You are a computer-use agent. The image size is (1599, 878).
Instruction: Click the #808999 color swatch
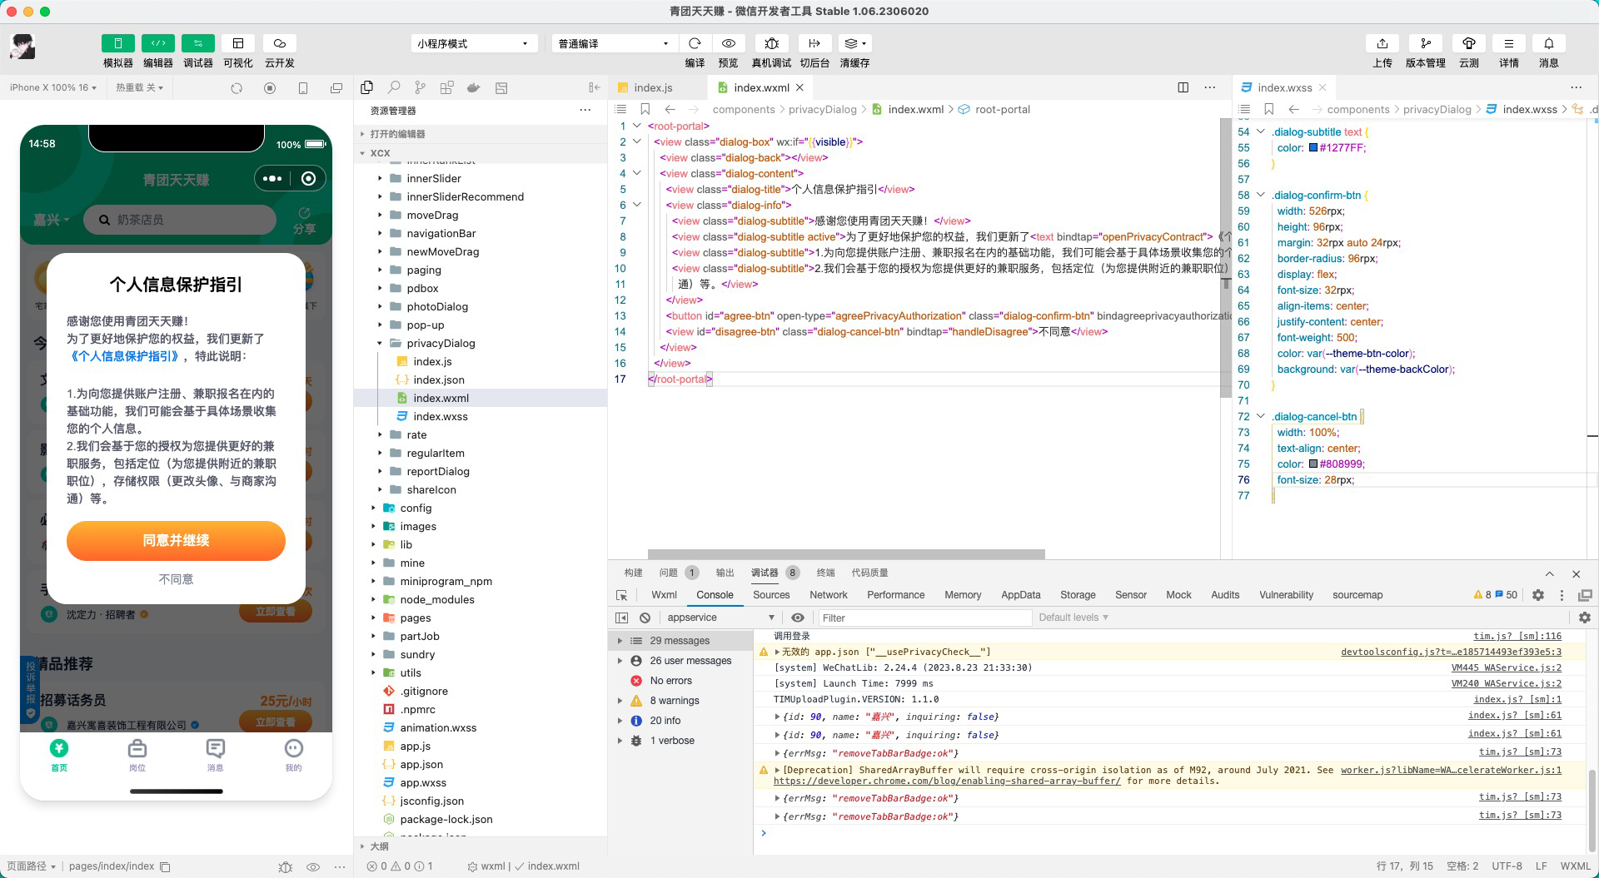click(1313, 464)
